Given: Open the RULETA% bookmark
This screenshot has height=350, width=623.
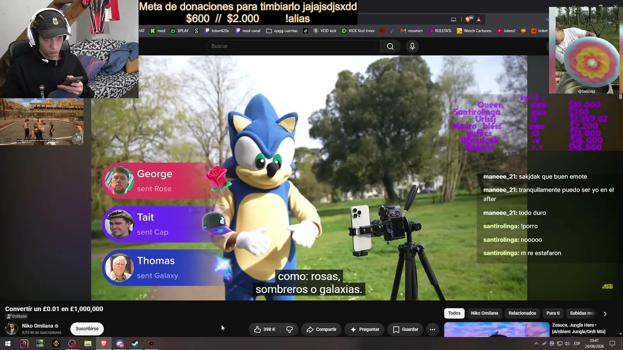Looking at the screenshot, I should click(x=440, y=31).
